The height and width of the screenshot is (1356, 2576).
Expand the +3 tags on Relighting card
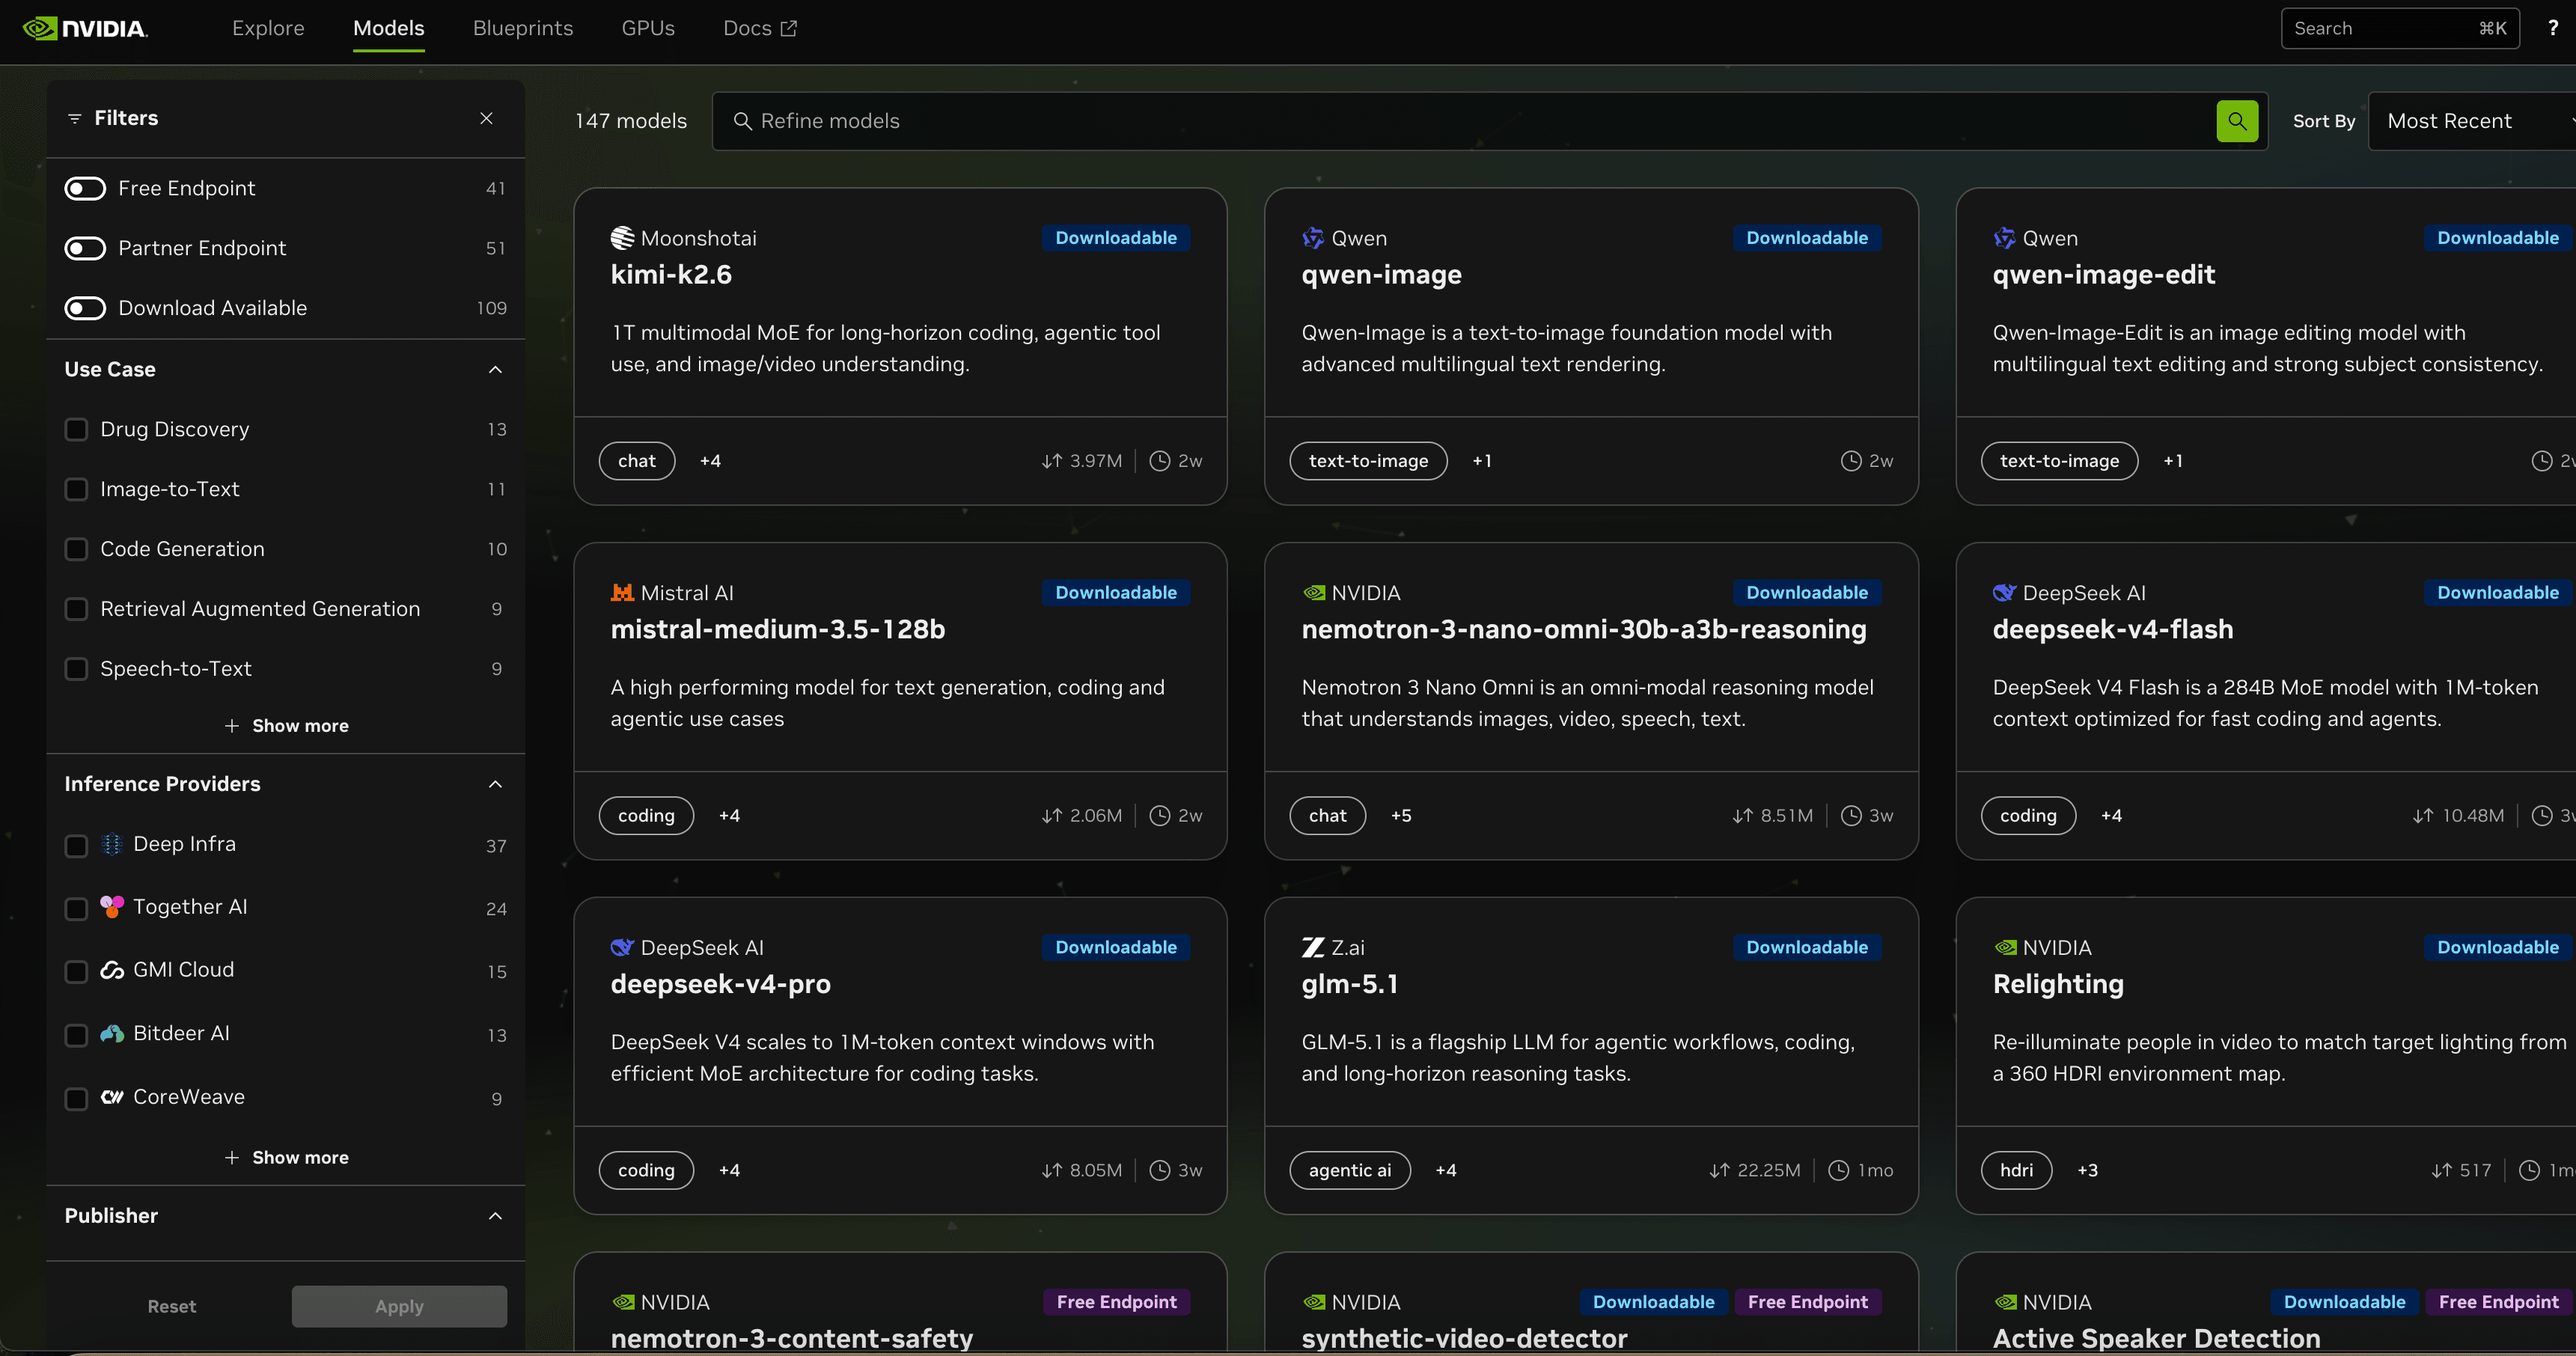(x=2088, y=1170)
